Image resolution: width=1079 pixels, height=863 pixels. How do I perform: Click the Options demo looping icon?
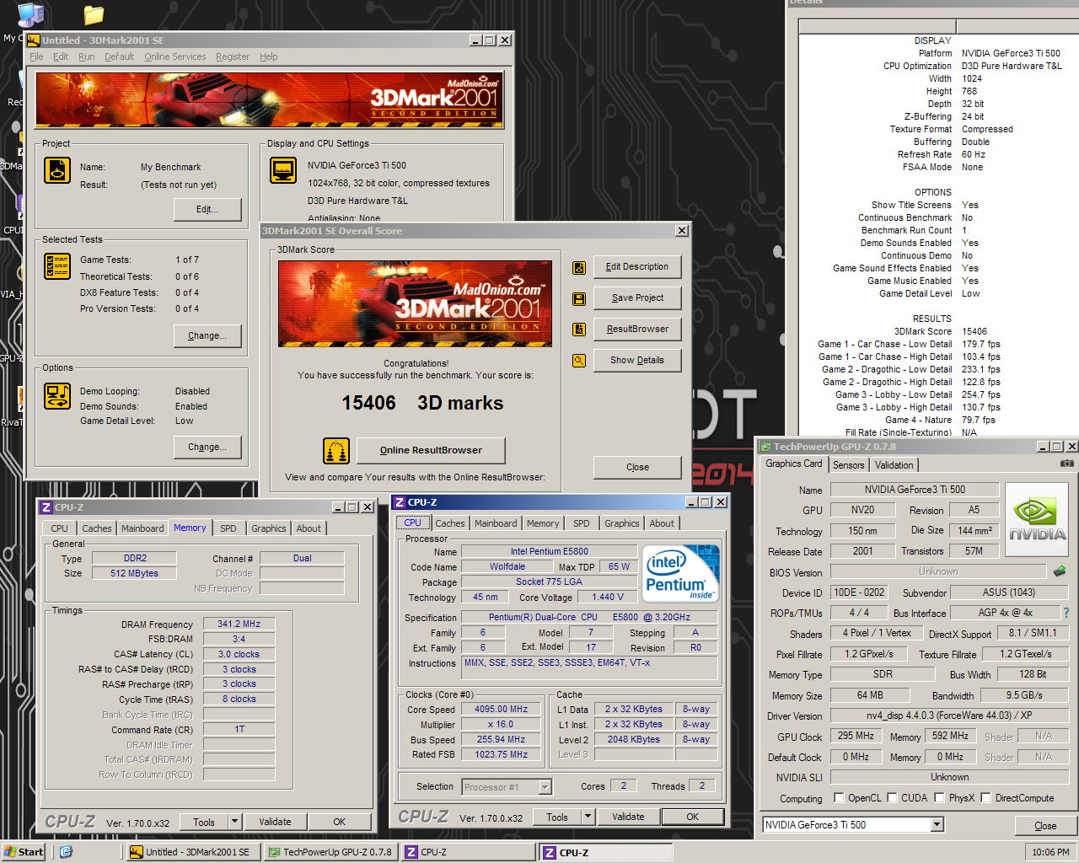point(57,396)
